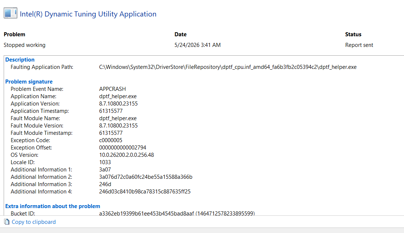Click the Locale ID label
The image size is (404, 233).
tap(23, 162)
